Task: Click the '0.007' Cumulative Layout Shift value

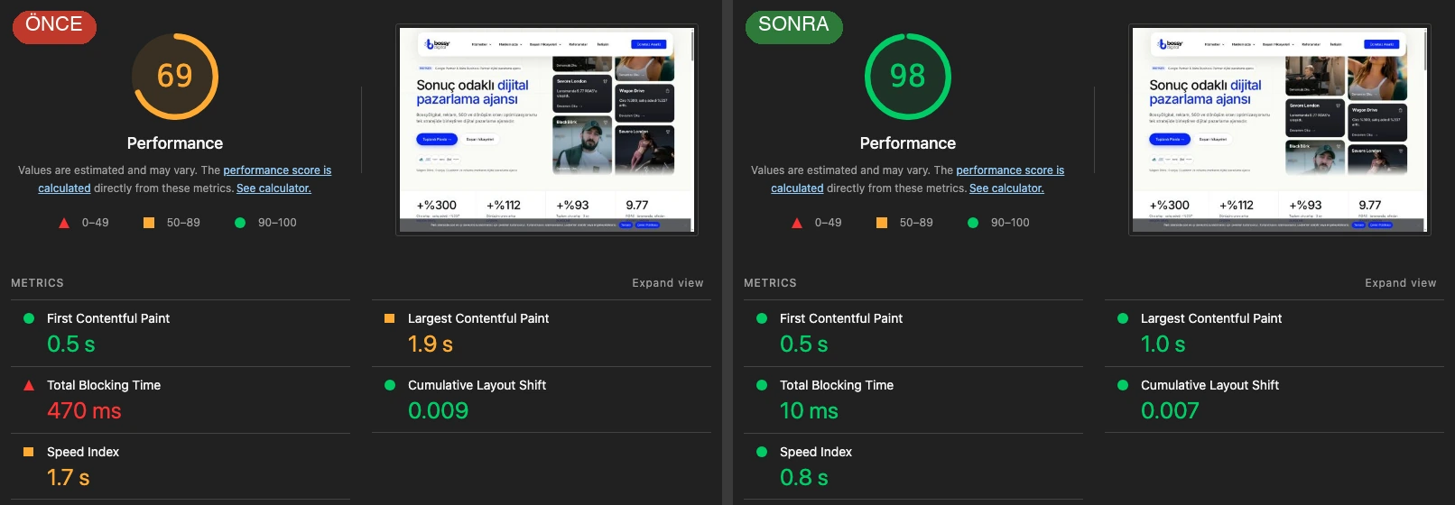Action: [x=1170, y=411]
